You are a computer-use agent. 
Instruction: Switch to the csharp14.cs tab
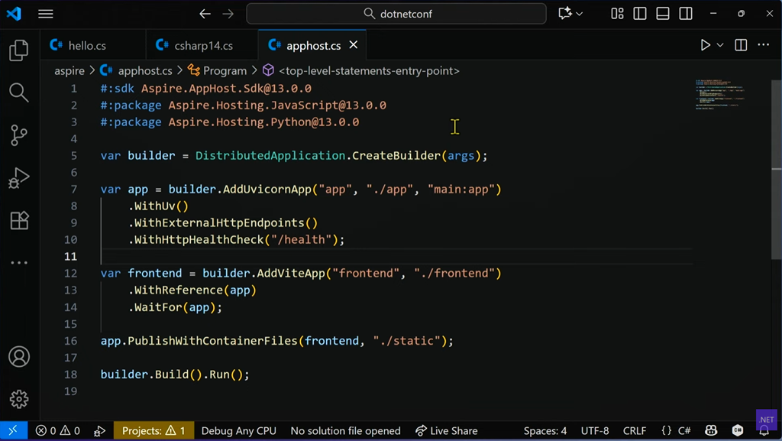coord(203,46)
